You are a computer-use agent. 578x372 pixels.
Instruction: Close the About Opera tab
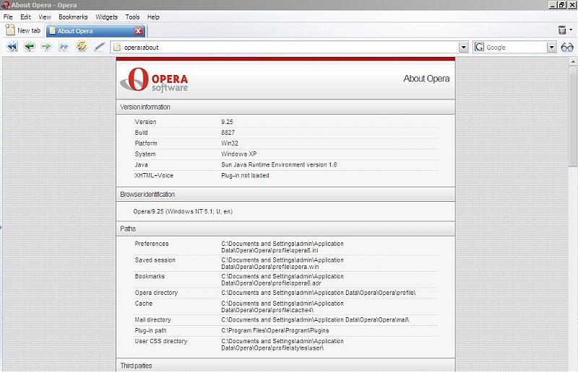[x=138, y=31]
